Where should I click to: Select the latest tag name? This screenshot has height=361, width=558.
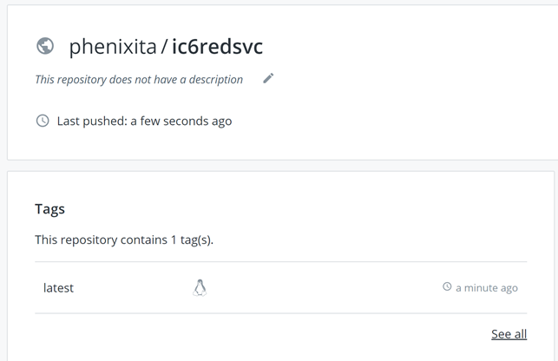click(x=58, y=288)
